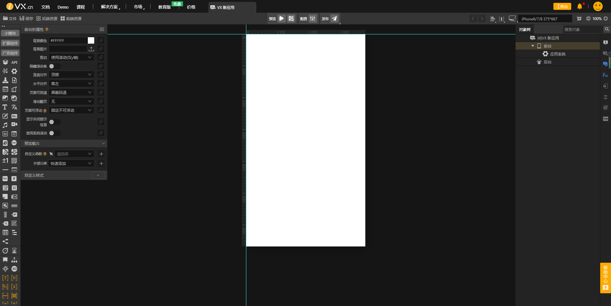Switch to the VX 新应用 tab

tap(232, 7)
